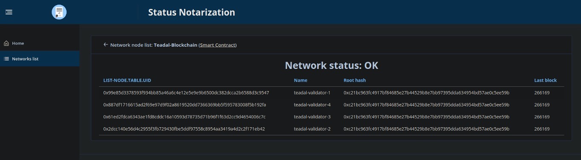Click the notarization document logo
The height and width of the screenshot is (160, 581).
pos(59,12)
